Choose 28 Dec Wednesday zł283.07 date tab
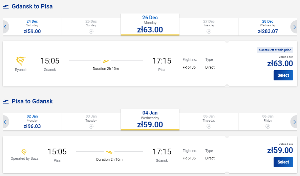Viewport: 300px width, 176px height. coord(268,27)
